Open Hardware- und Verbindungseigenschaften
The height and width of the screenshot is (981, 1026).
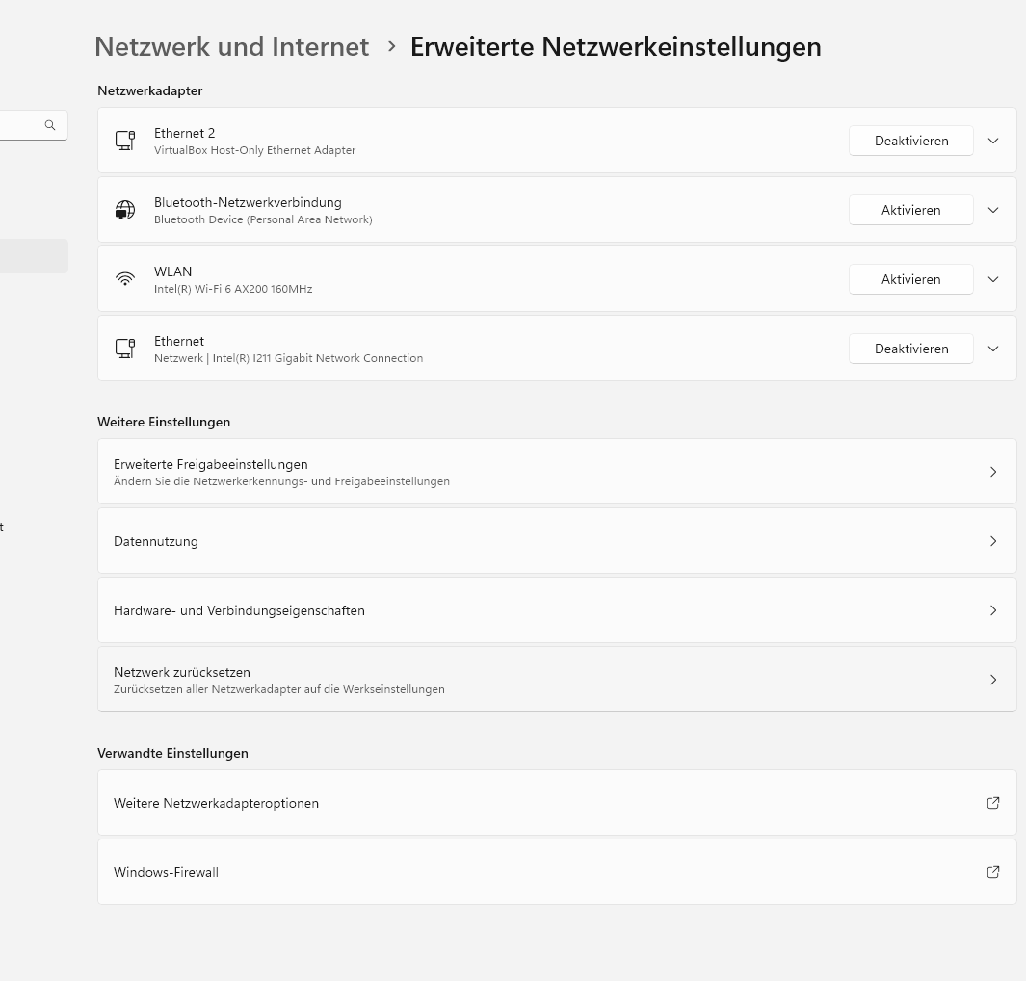557,610
